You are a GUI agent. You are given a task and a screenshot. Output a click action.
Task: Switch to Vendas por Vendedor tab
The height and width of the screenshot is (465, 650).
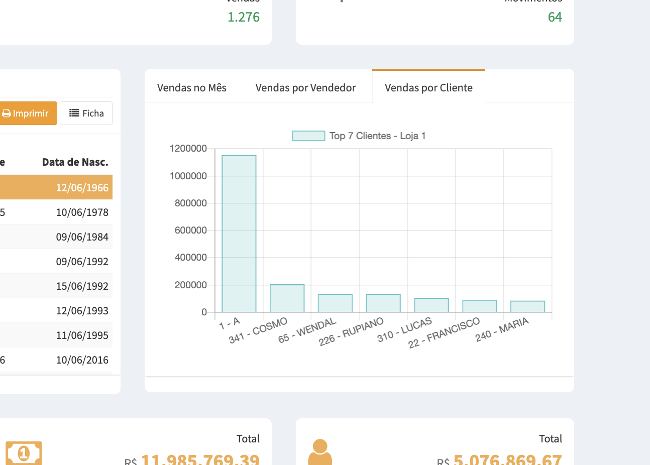click(305, 88)
